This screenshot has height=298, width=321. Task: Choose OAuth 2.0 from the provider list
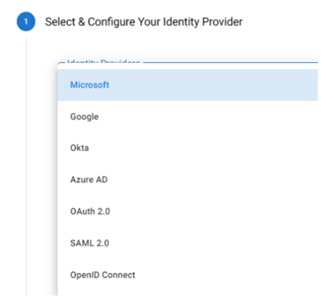(x=90, y=211)
